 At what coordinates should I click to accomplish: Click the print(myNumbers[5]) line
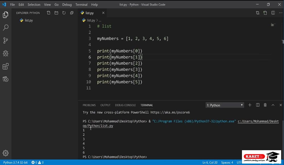click(x=120, y=82)
